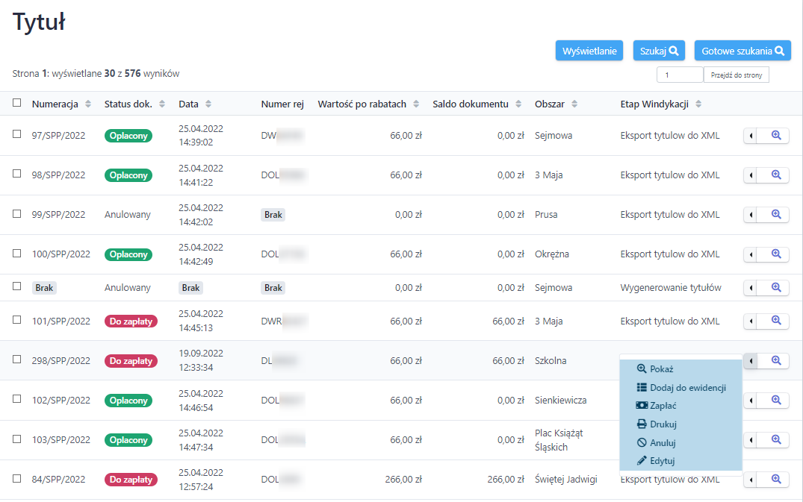Click the Szukaj search button

pos(659,51)
